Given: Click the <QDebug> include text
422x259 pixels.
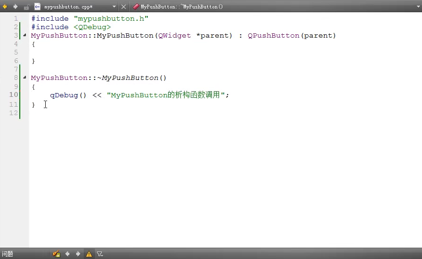Looking at the screenshot, I should pos(92,27).
